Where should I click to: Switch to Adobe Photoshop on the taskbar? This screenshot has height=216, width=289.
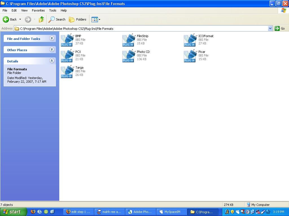click(x=141, y=212)
